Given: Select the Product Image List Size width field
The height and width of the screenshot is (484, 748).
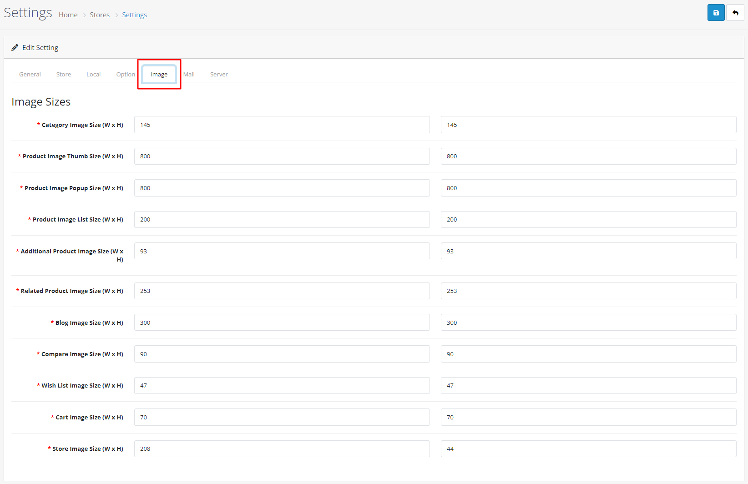Looking at the screenshot, I should (x=282, y=219).
